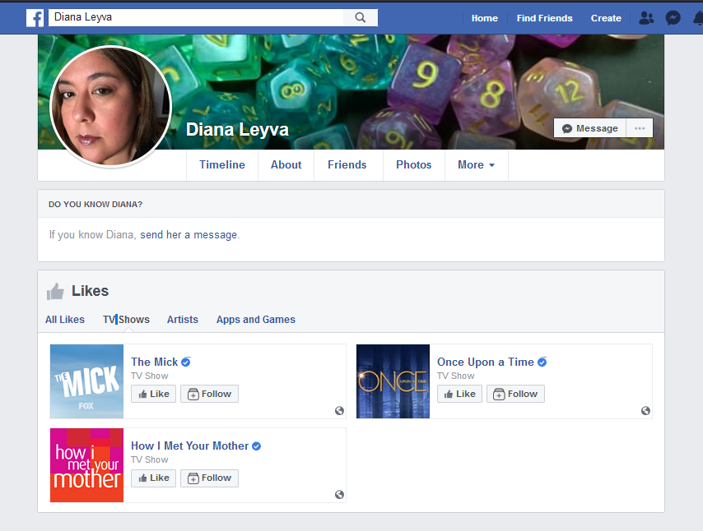Open Find Friends in the top bar
The image size is (703, 531).
tap(545, 18)
